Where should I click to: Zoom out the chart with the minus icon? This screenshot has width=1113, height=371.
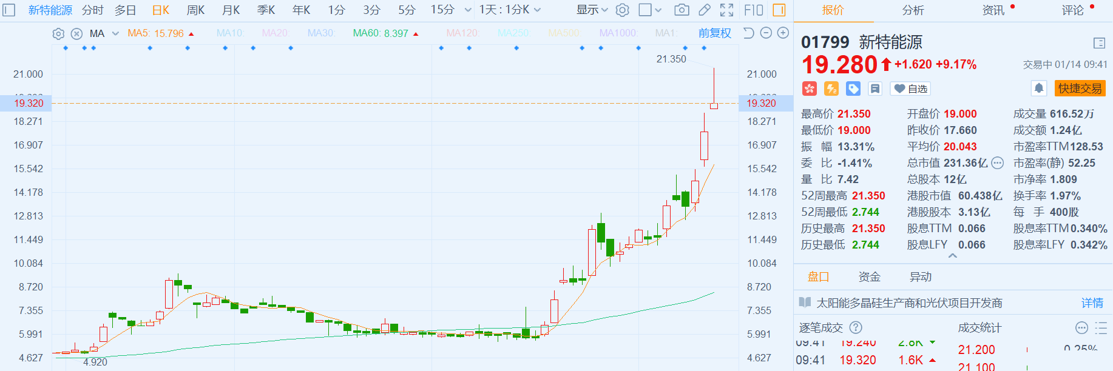[766, 33]
